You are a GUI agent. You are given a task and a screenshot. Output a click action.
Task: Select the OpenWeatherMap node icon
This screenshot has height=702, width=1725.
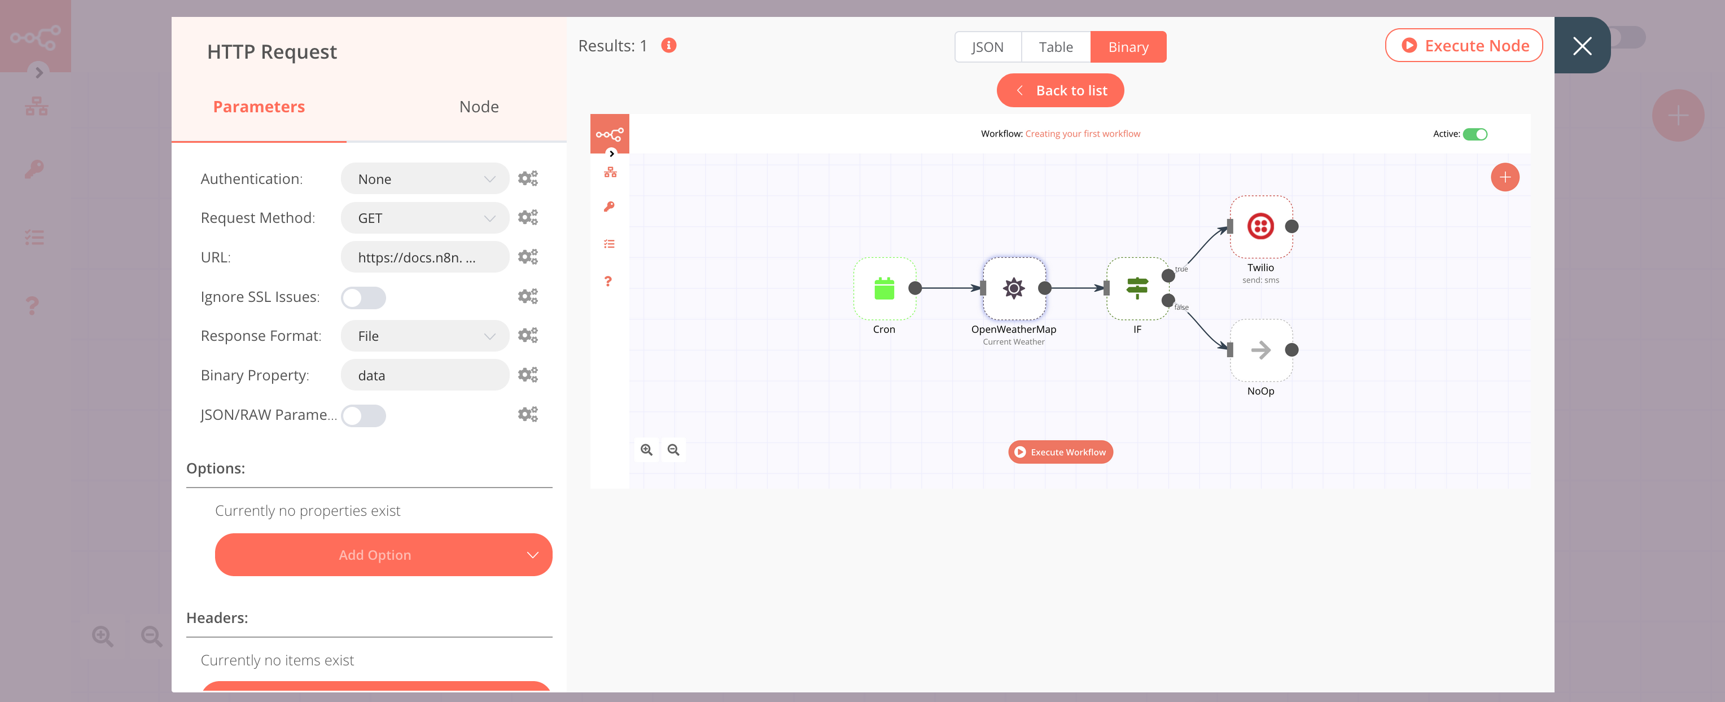click(1014, 289)
